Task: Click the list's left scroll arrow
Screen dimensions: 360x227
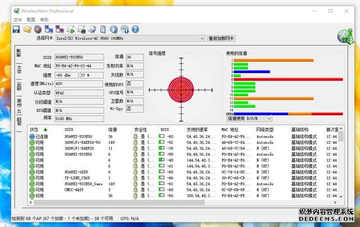Action: (31, 202)
